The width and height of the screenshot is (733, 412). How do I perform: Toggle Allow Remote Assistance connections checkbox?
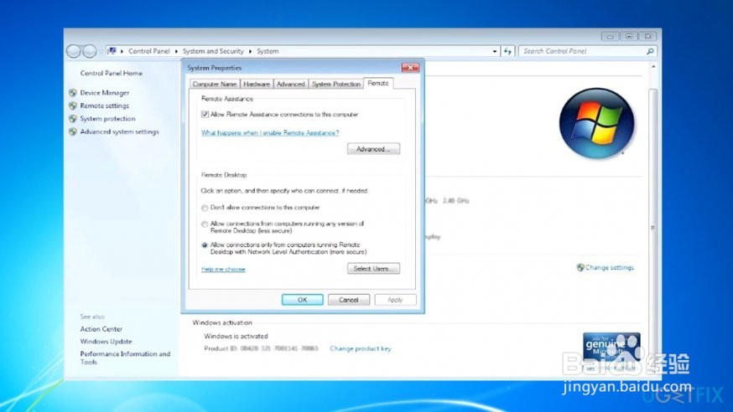click(205, 115)
